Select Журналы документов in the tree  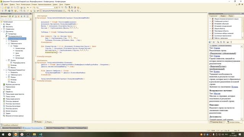13,84
